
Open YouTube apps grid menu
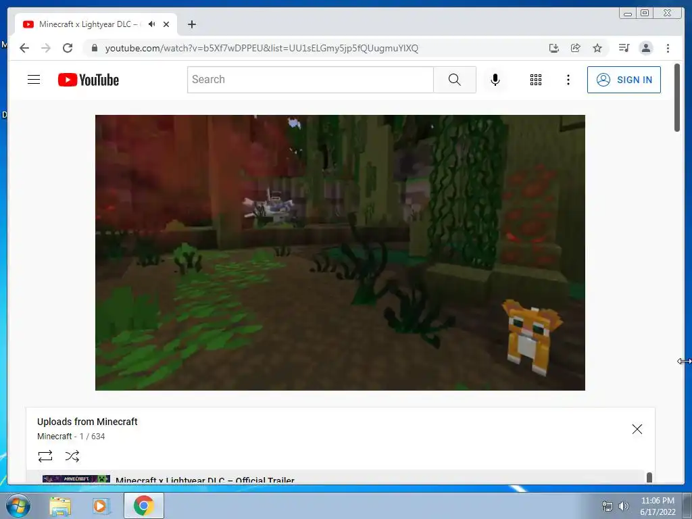pos(536,80)
